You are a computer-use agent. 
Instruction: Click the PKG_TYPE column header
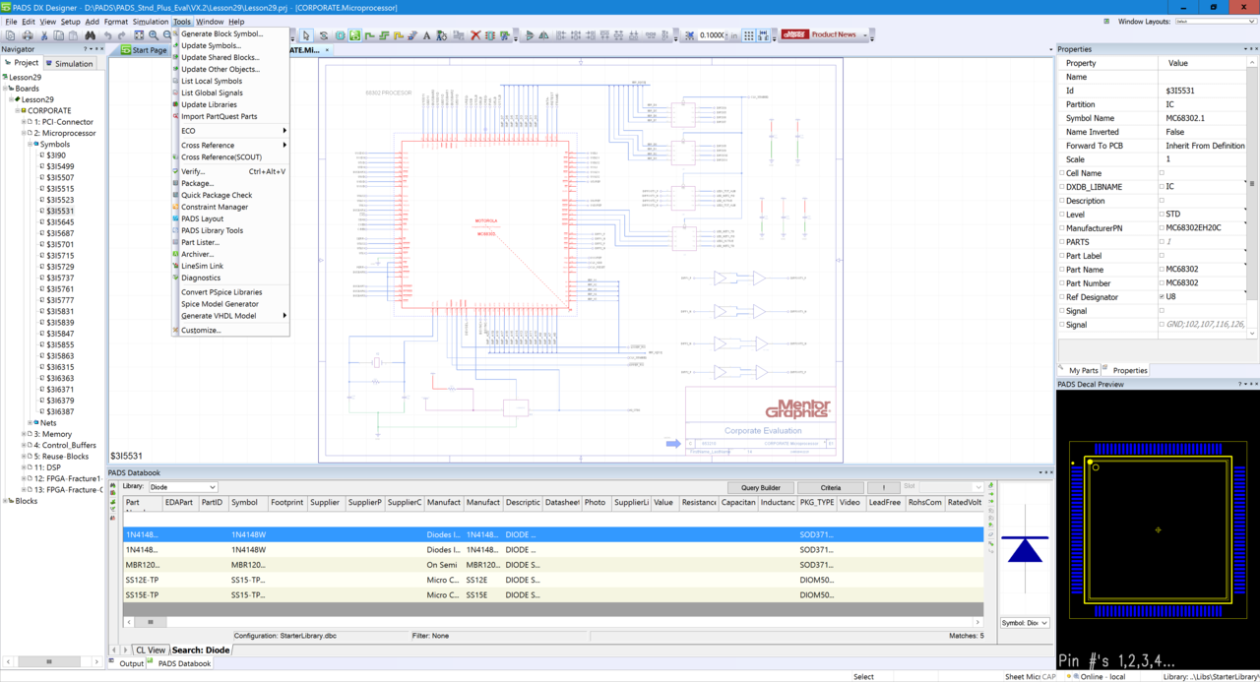pyautogui.click(x=817, y=502)
